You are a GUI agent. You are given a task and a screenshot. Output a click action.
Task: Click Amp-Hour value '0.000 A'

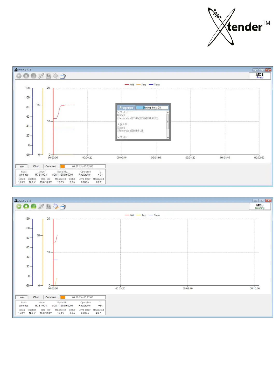tap(85, 182)
